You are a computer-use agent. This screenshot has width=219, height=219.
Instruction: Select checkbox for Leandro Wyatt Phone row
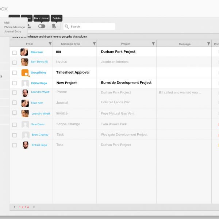pyautogui.click(x=15, y=93)
